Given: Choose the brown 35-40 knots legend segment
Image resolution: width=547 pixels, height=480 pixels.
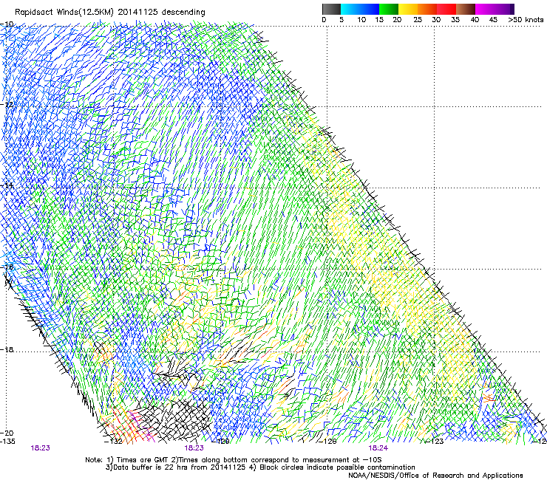Looking at the screenshot, I should [466, 9].
